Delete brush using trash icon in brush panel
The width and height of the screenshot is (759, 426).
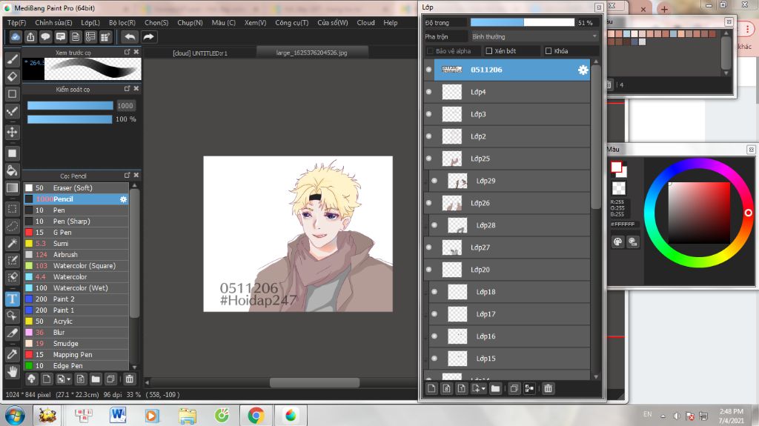(129, 379)
